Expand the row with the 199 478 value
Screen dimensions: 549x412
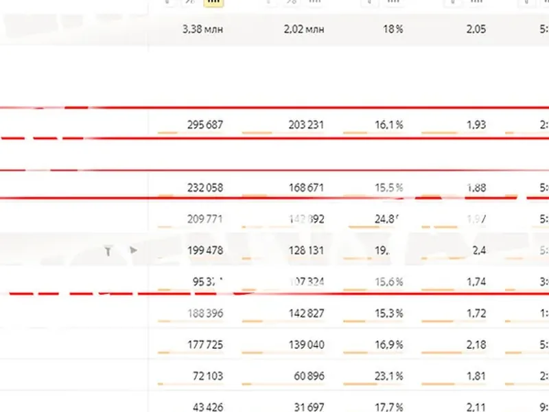[x=133, y=250]
